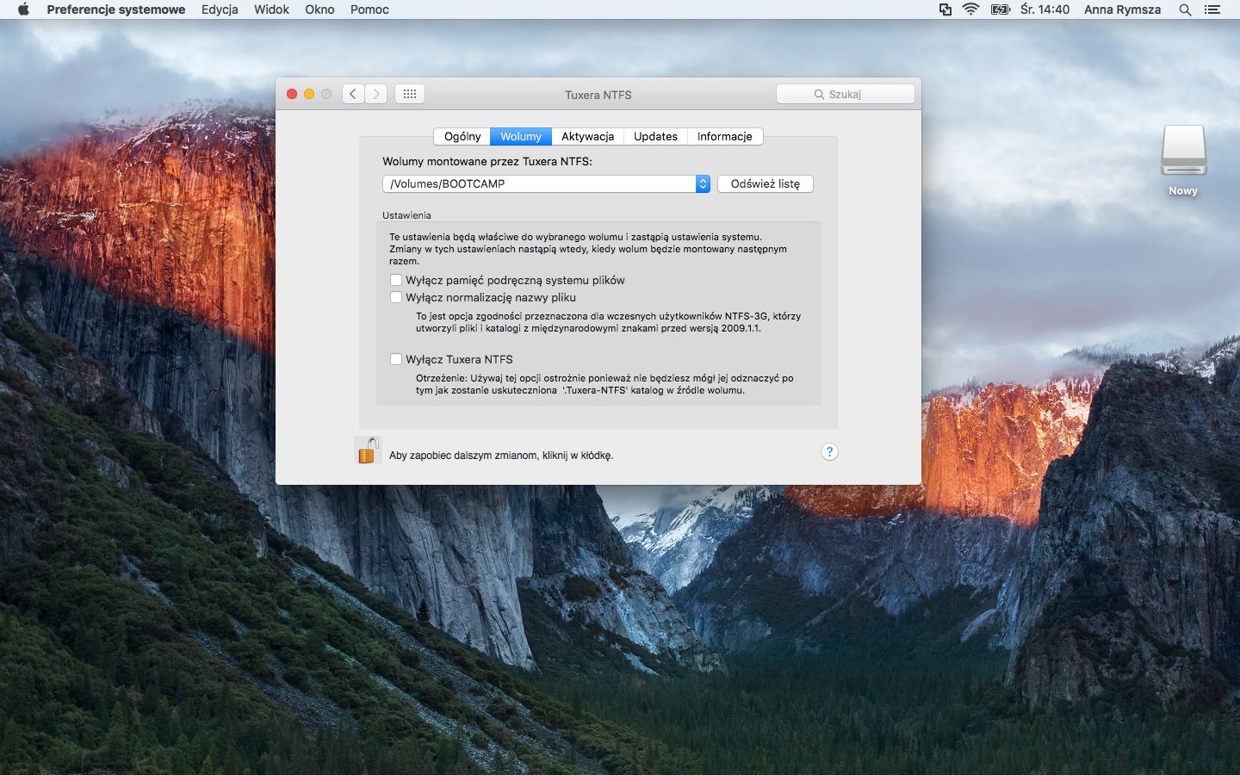Go back with the left chevron button
1240x775 pixels.
tap(353, 94)
